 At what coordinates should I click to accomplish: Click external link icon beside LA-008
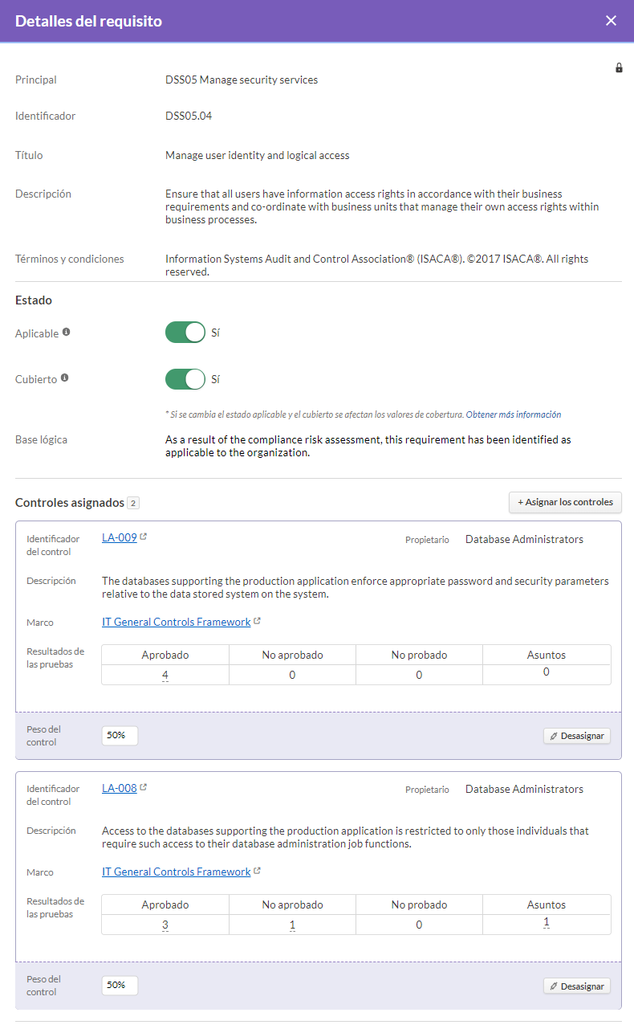(x=144, y=787)
